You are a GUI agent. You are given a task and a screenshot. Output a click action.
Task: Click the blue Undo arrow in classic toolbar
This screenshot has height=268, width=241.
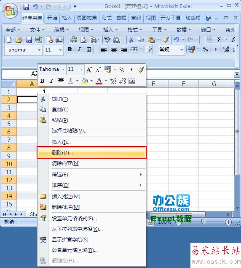coord(176,40)
